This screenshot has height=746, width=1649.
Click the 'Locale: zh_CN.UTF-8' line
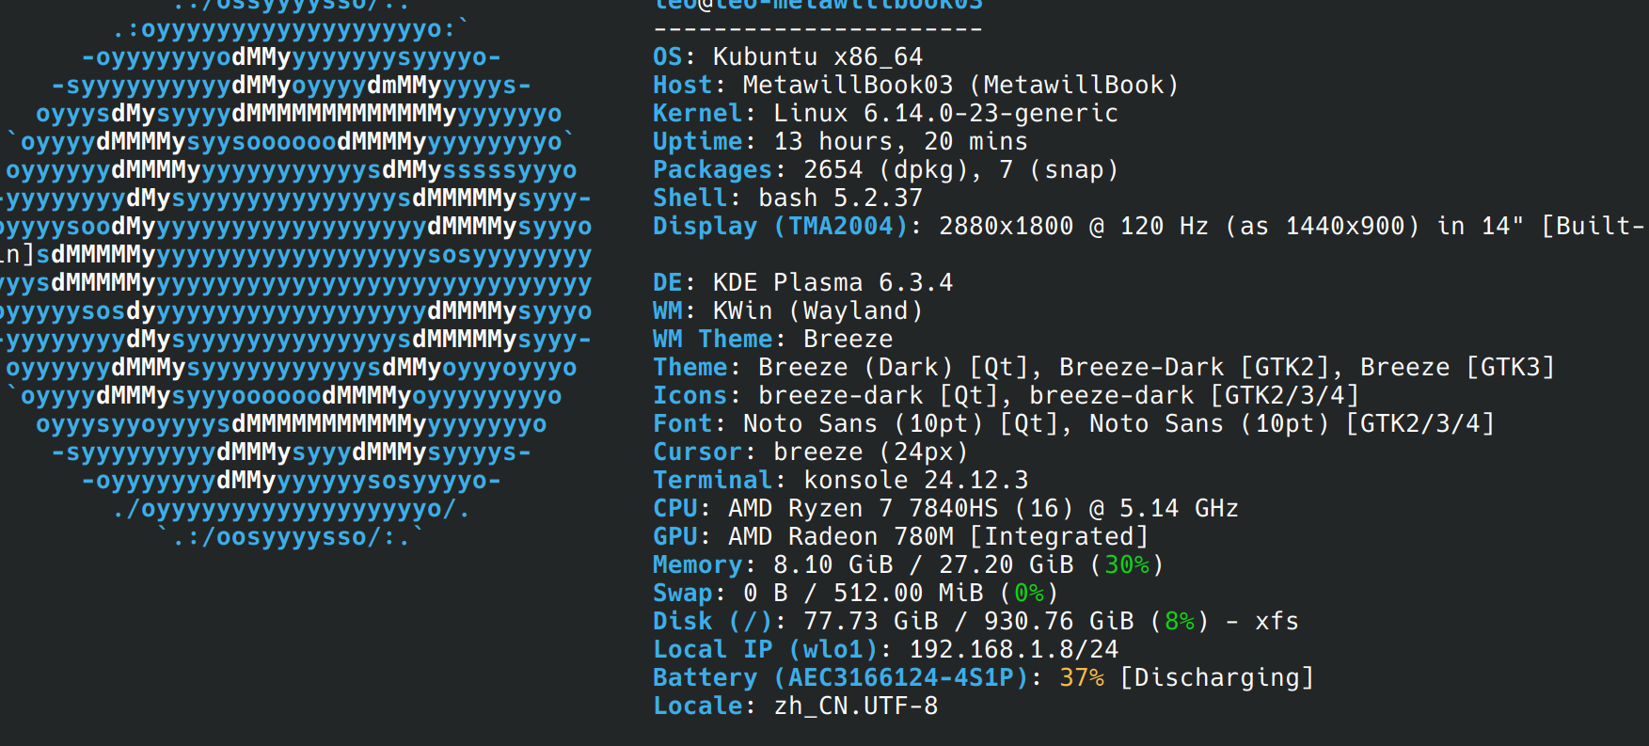point(796,706)
